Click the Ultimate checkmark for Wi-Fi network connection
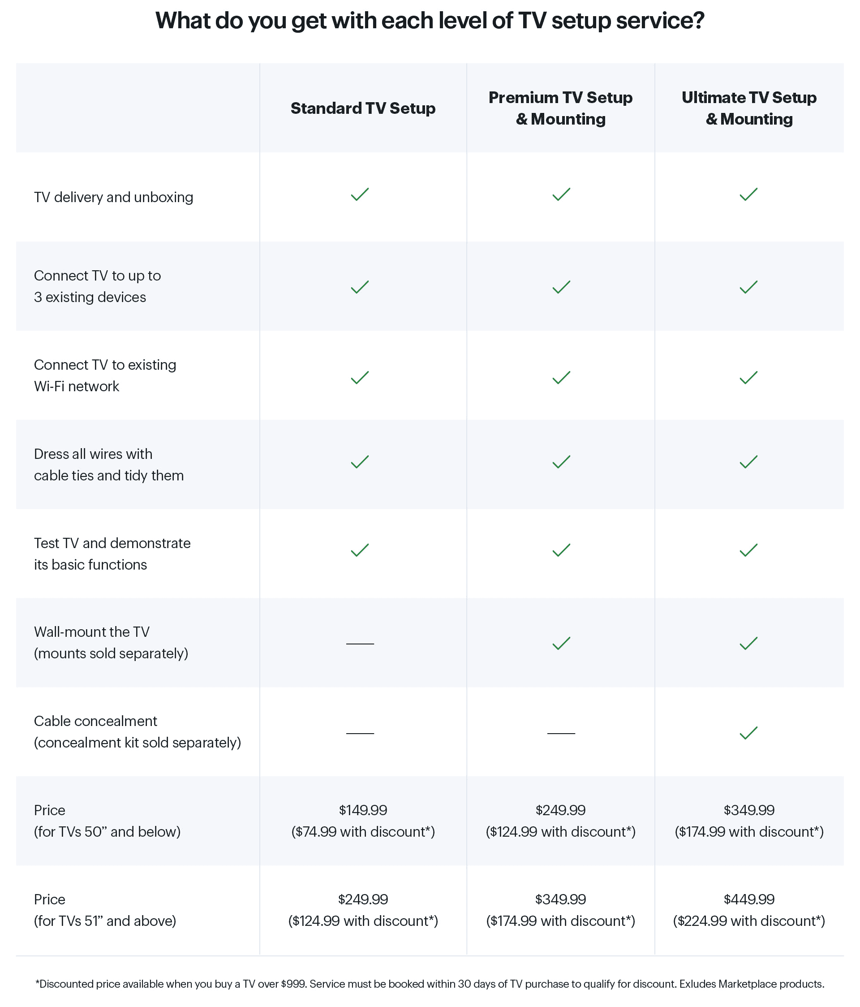 click(x=748, y=378)
